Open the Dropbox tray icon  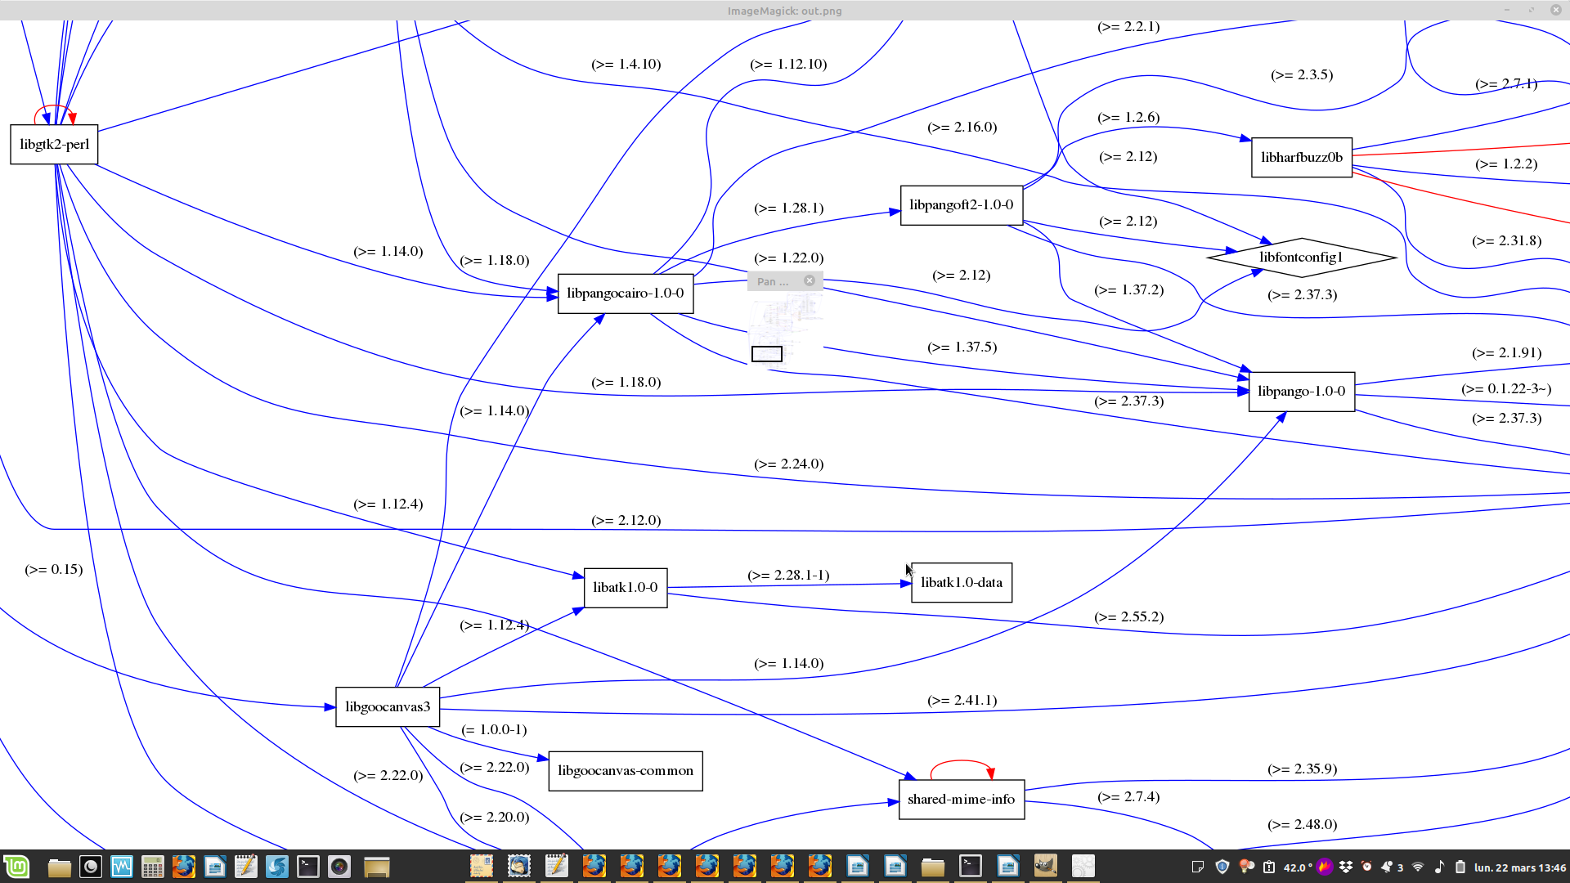(x=1346, y=867)
